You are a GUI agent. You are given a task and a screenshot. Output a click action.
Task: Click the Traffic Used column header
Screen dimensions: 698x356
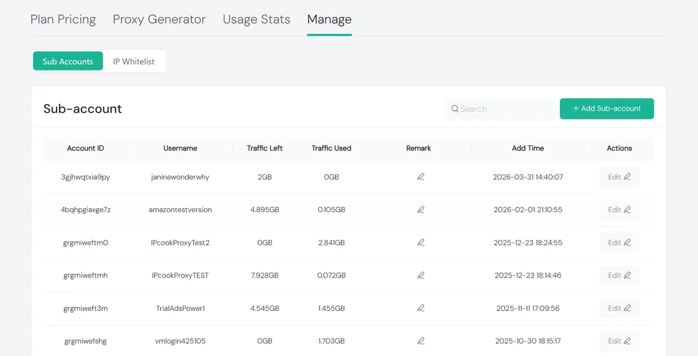pos(331,148)
